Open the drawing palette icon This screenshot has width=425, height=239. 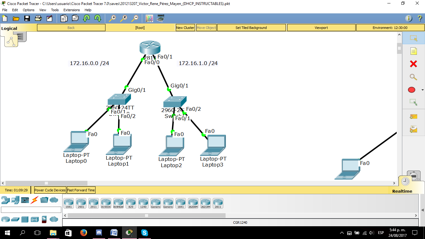click(149, 18)
